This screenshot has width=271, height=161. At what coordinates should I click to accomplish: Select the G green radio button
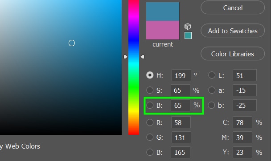[150, 137]
